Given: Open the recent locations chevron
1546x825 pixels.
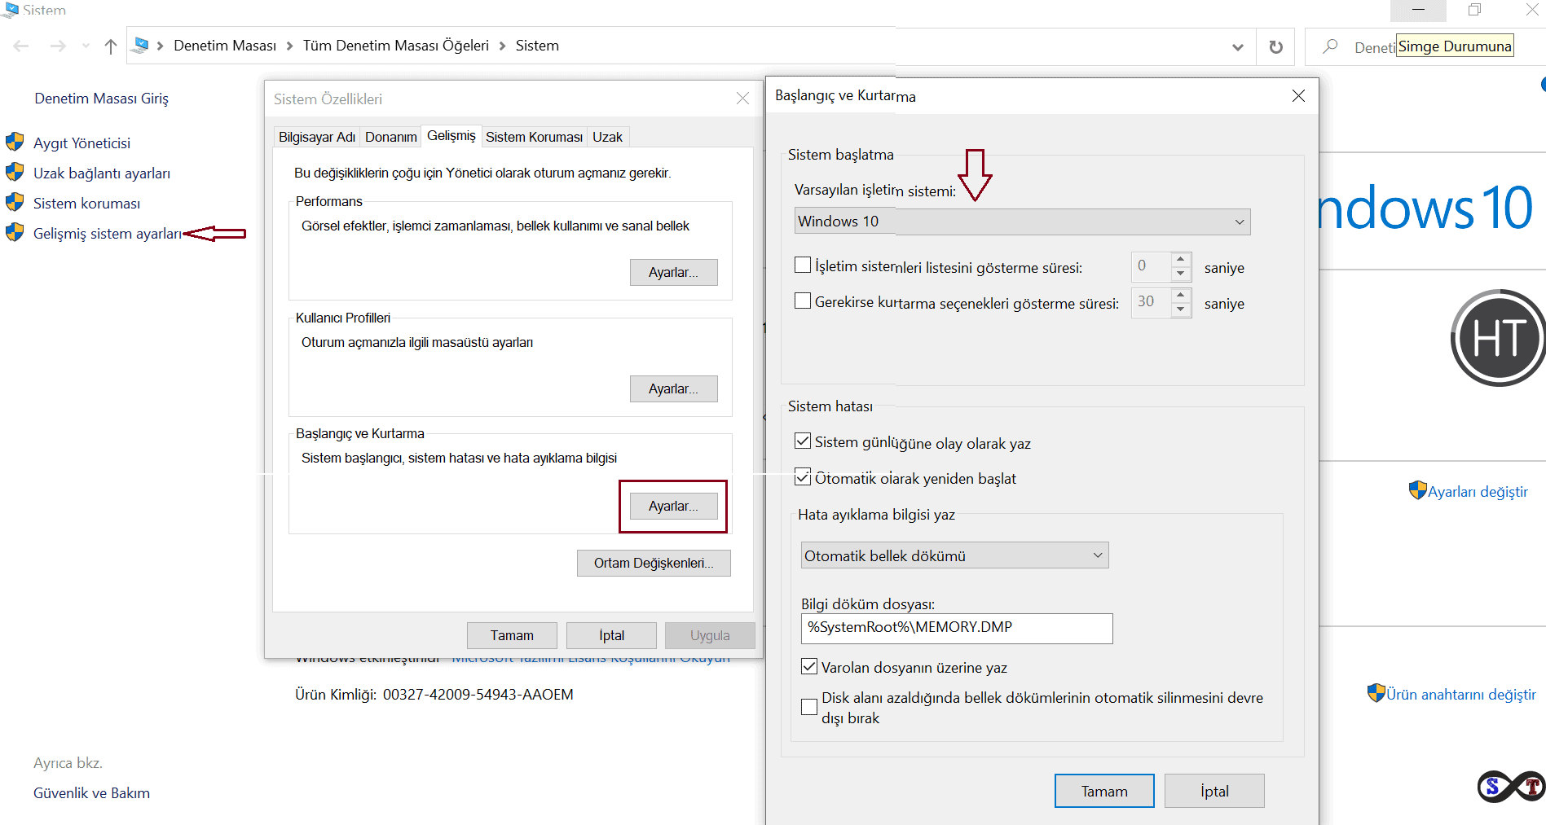Looking at the screenshot, I should 86,46.
